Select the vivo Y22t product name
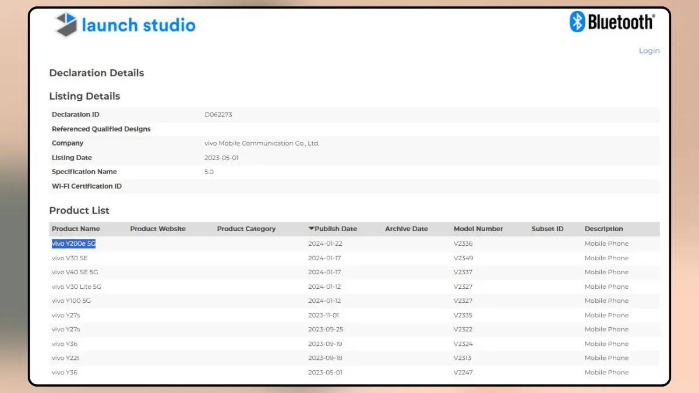The width and height of the screenshot is (699, 393). click(x=66, y=357)
